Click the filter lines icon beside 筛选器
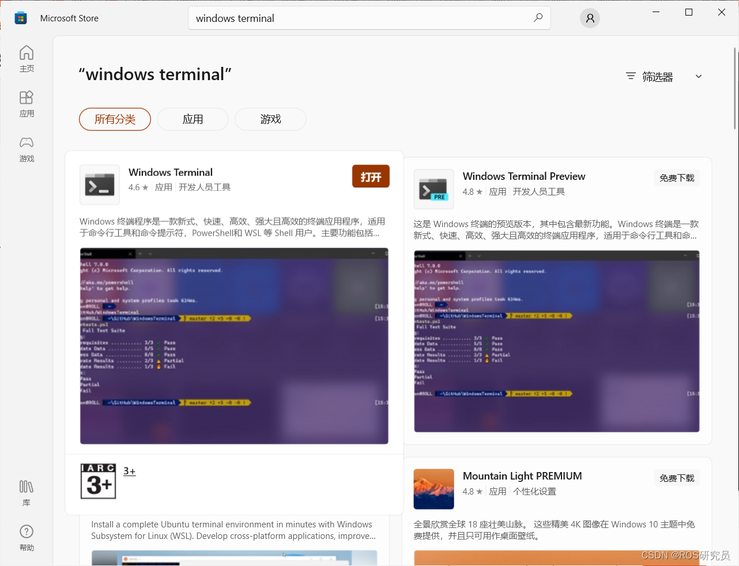Image resolution: width=739 pixels, height=566 pixels. click(631, 76)
